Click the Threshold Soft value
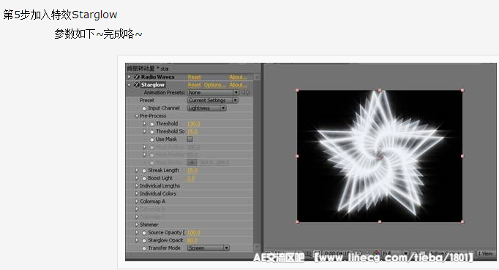Image resolution: width=499 pixels, height=270 pixels. pyautogui.click(x=192, y=131)
